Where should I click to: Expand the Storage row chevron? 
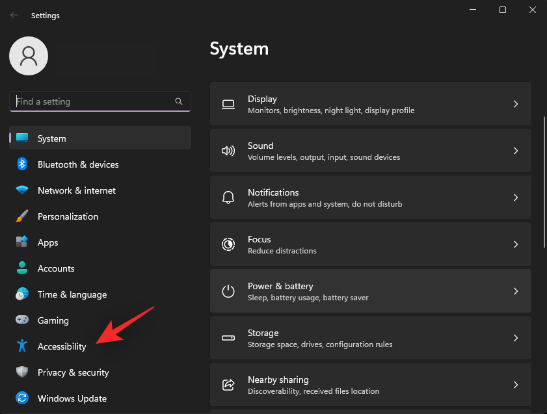(516, 338)
